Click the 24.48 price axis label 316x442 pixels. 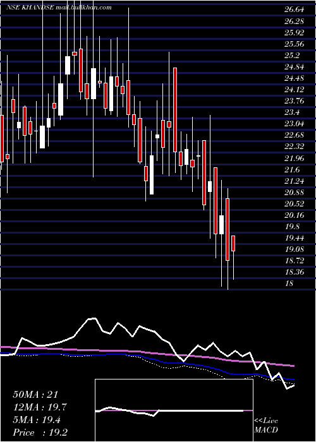294,79
